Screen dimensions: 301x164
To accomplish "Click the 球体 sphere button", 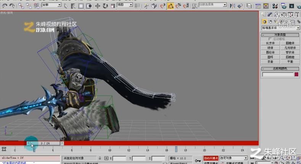I will (x=270, y=48).
